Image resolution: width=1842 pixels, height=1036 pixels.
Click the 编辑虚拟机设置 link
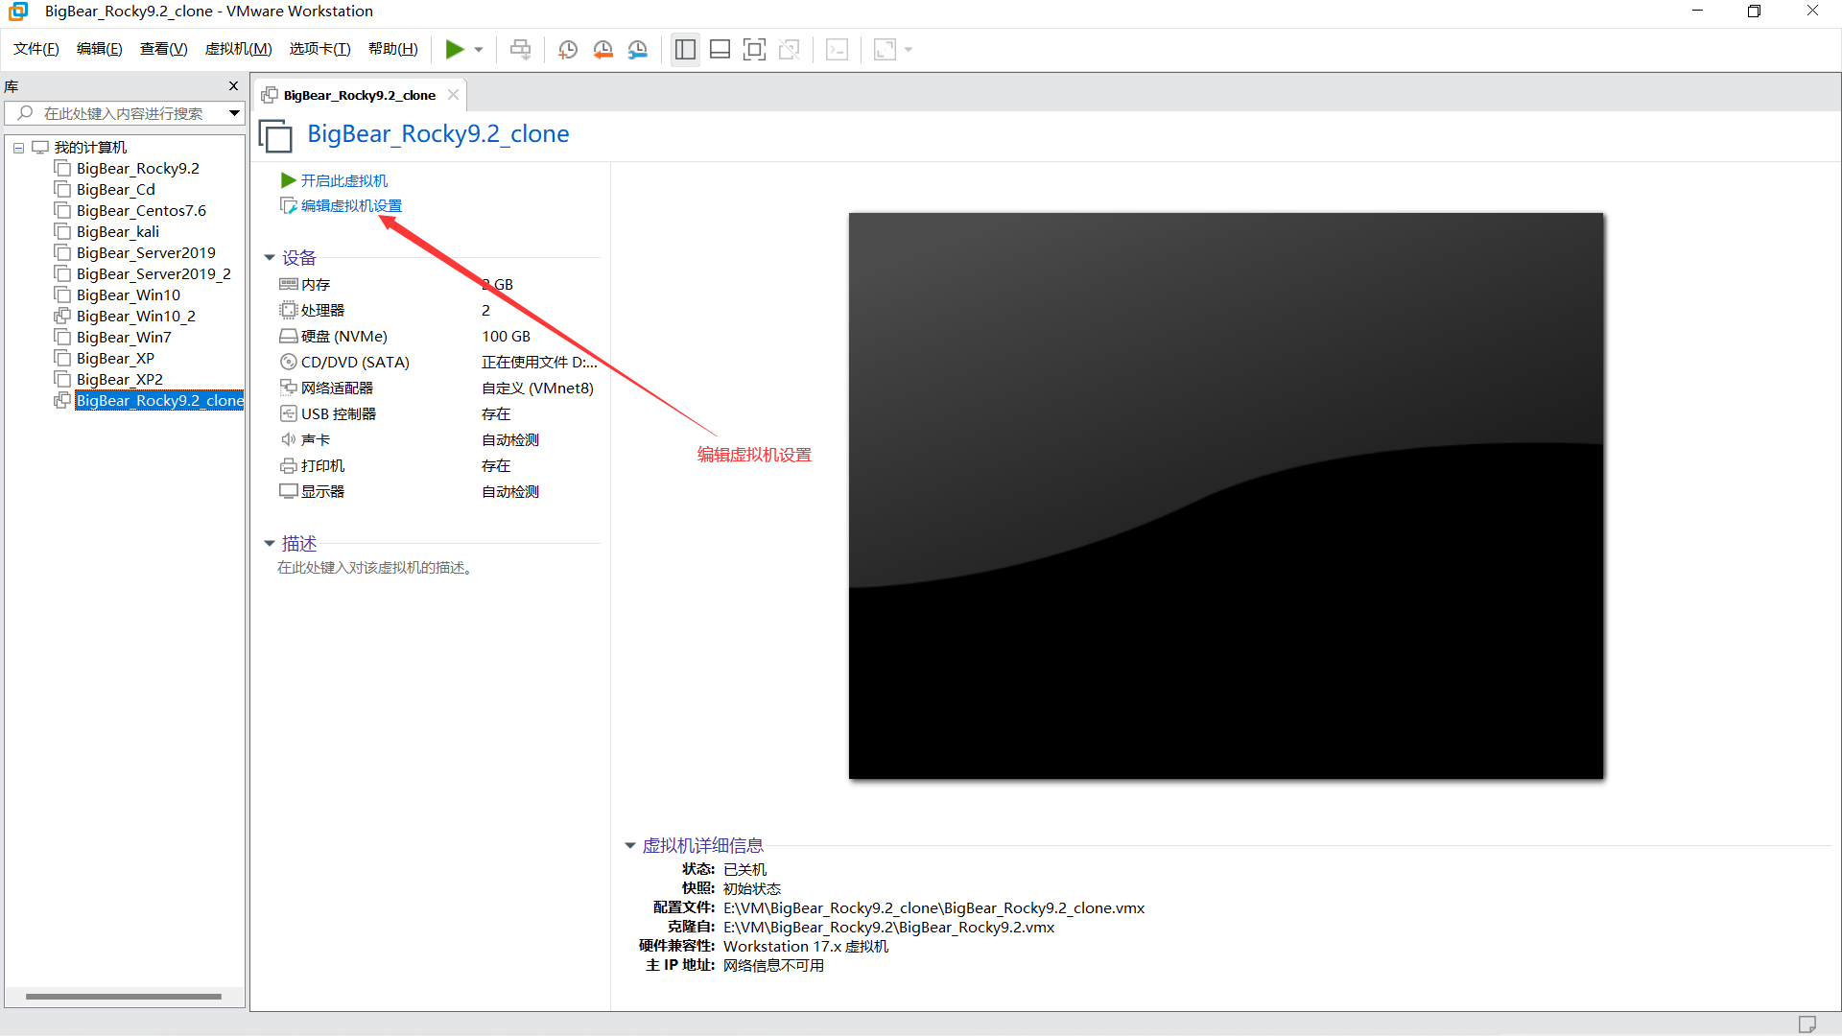pos(351,206)
